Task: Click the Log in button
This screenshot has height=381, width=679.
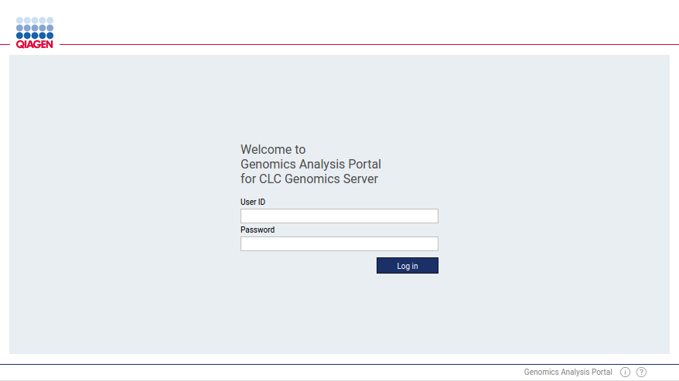Action: coord(407,265)
